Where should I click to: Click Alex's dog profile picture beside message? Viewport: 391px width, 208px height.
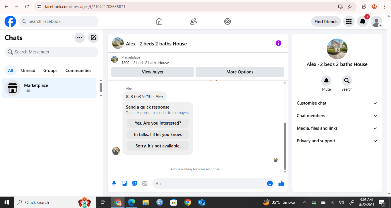(116, 151)
